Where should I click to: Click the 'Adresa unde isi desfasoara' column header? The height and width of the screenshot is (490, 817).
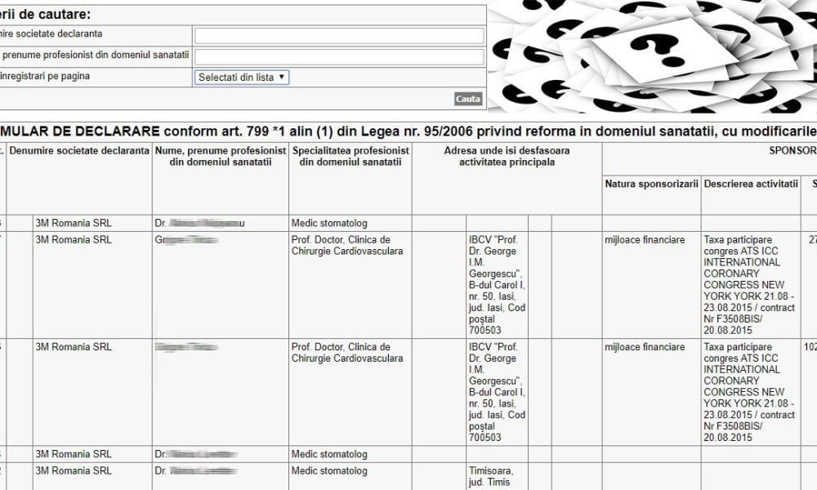(507, 157)
